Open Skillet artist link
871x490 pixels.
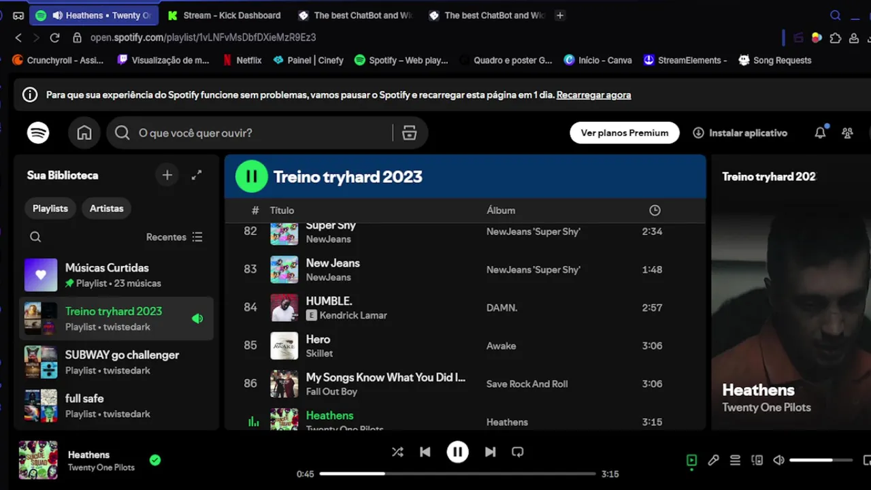[319, 353]
